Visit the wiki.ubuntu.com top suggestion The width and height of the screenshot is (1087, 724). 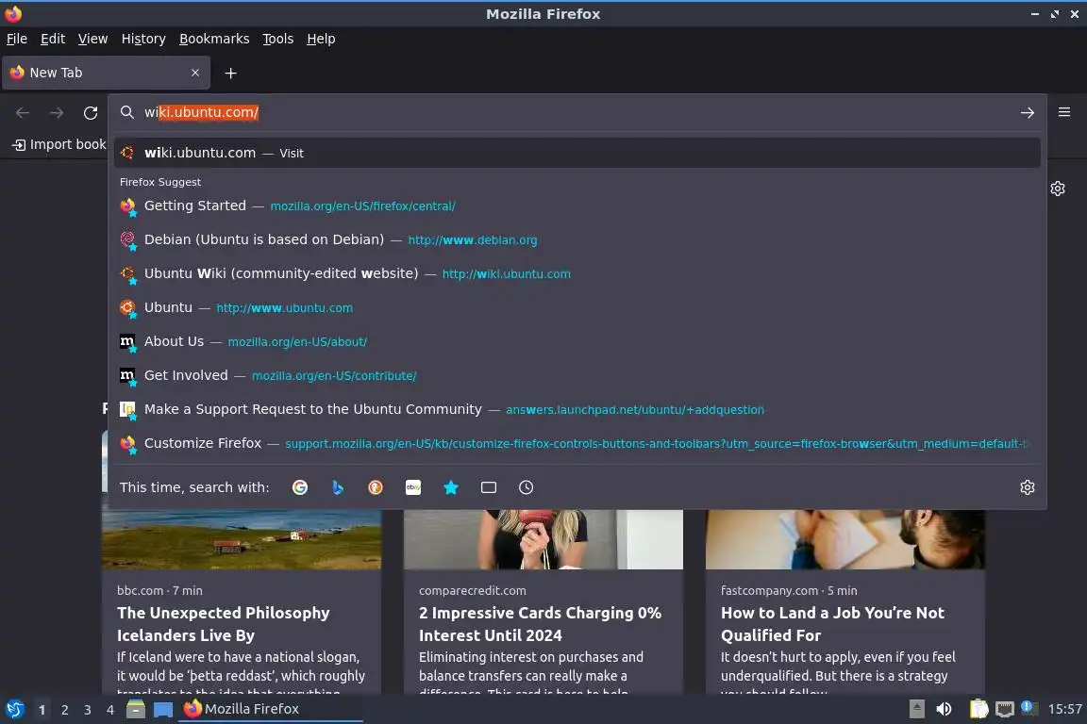click(577, 153)
